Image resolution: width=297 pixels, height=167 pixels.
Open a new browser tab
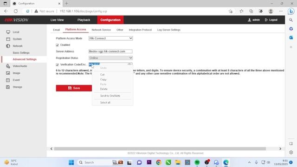pos(66,3)
